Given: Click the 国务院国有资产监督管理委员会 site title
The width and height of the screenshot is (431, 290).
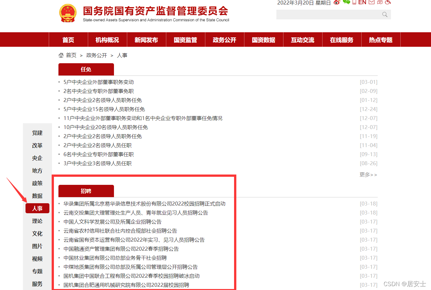Looking at the screenshot, I should pos(156,11).
